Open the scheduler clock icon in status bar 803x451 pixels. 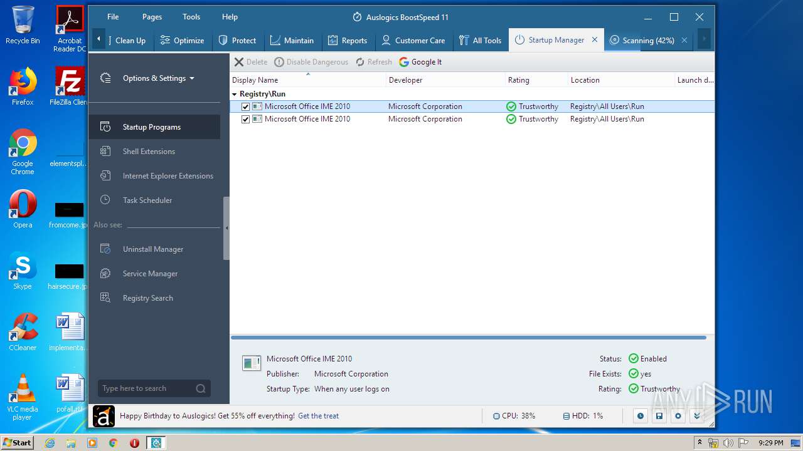click(640, 416)
